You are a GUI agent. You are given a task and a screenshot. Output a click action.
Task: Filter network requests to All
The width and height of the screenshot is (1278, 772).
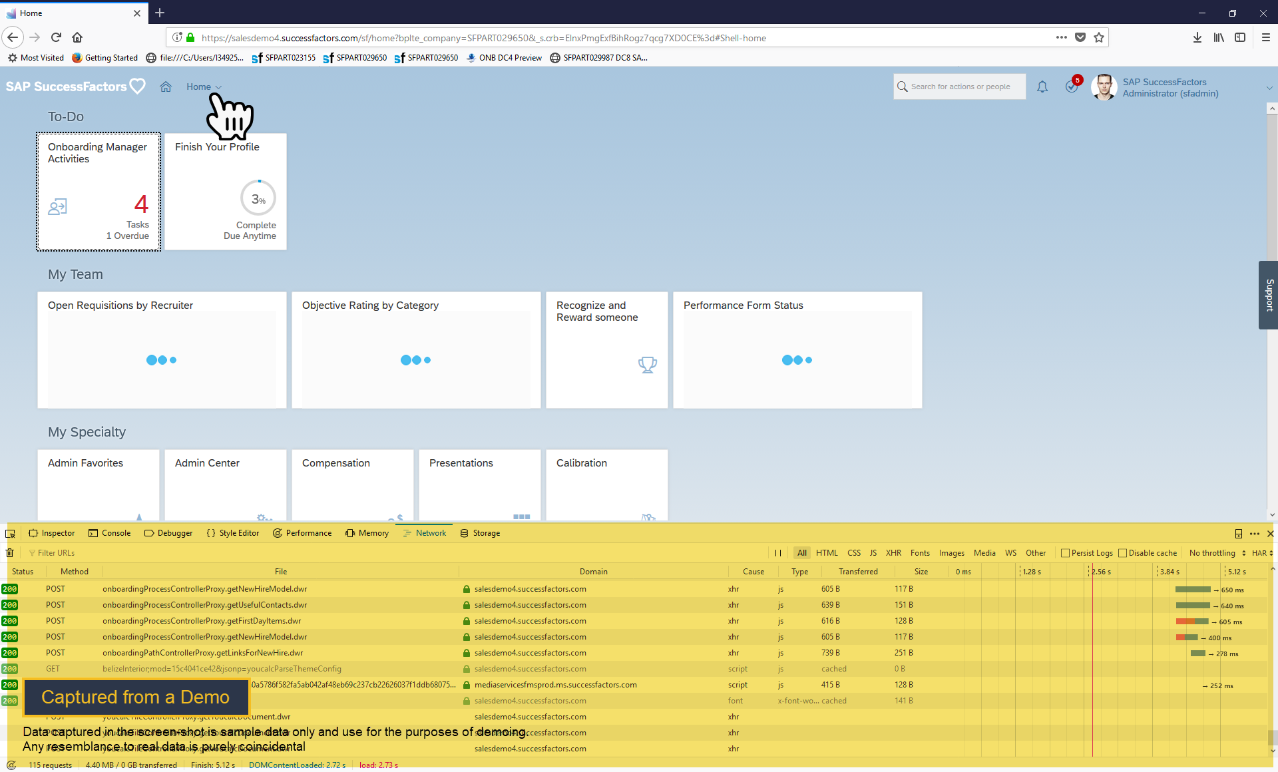tap(801, 553)
